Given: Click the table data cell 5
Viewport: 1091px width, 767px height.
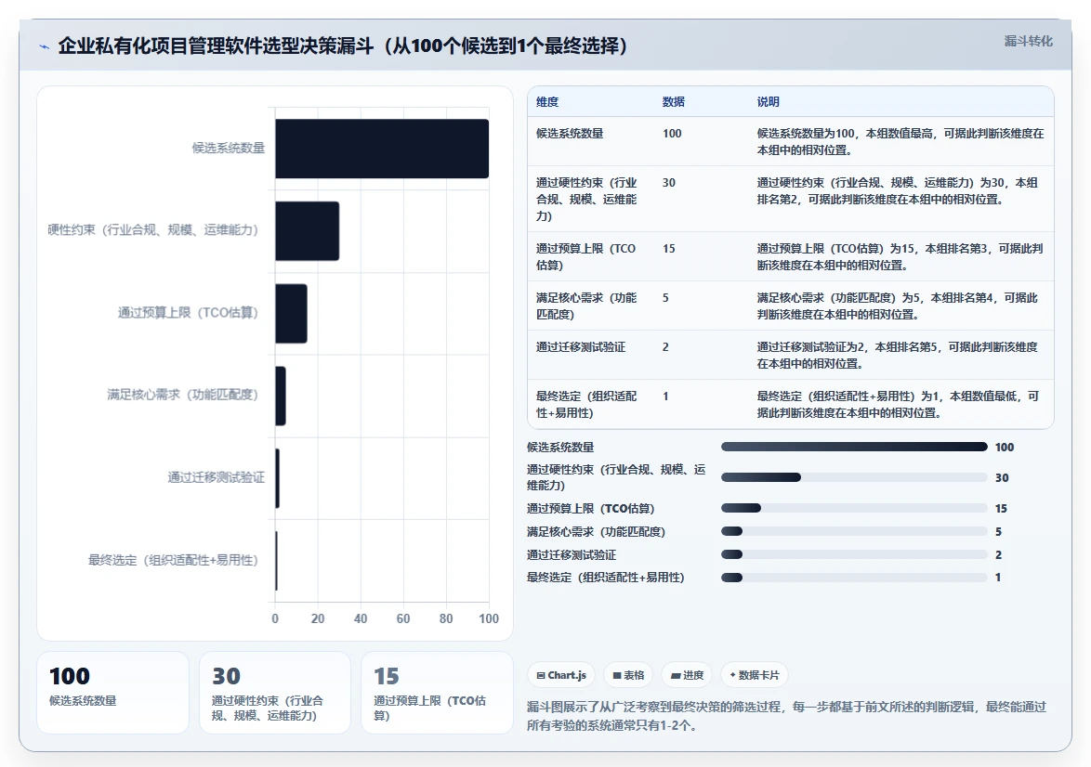Looking at the screenshot, I should pos(666,298).
